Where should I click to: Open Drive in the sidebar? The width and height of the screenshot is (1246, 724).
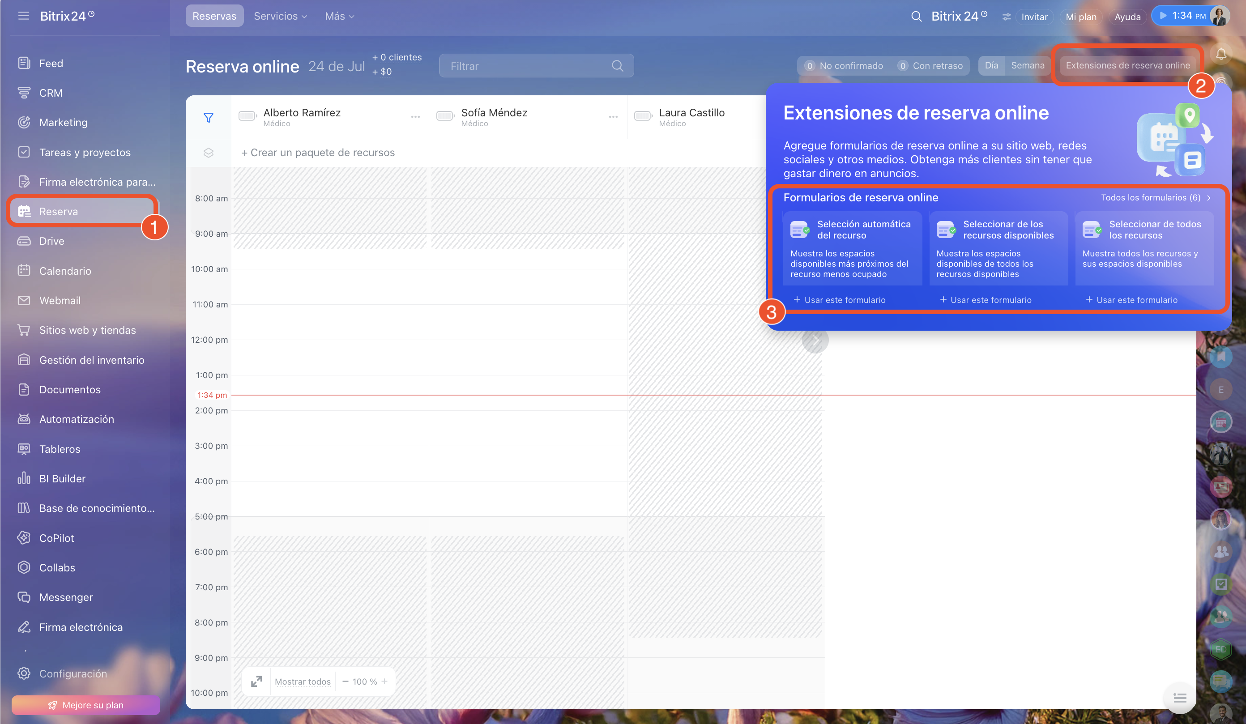tap(51, 241)
